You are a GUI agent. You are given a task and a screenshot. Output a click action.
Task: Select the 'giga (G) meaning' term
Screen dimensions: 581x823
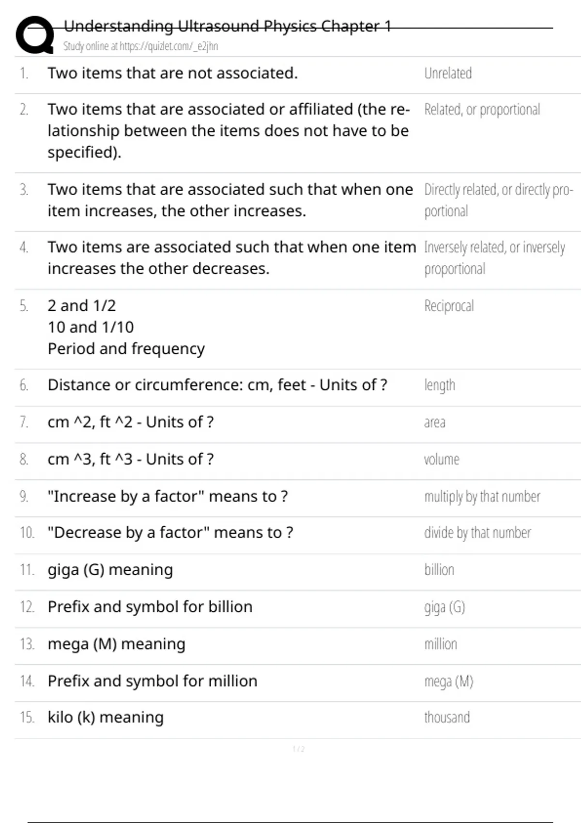[110, 570]
